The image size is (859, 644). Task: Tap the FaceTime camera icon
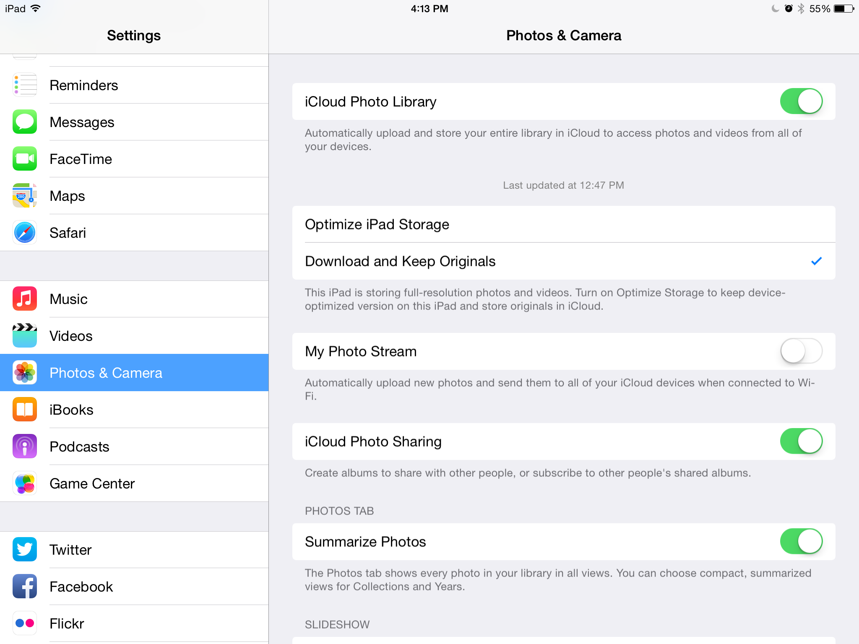[x=25, y=159]
